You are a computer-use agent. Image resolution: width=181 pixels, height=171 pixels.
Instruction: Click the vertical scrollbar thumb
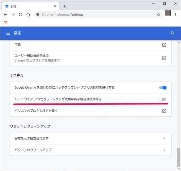click(x=179, y=157)
